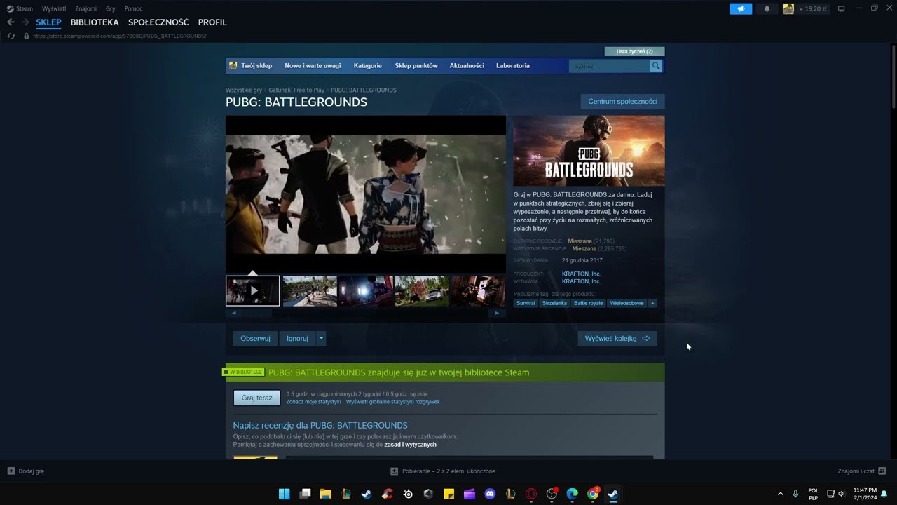Open Aktualności in store nav
The width and height of the screenshot is (897, 505).
click(467, 65)
